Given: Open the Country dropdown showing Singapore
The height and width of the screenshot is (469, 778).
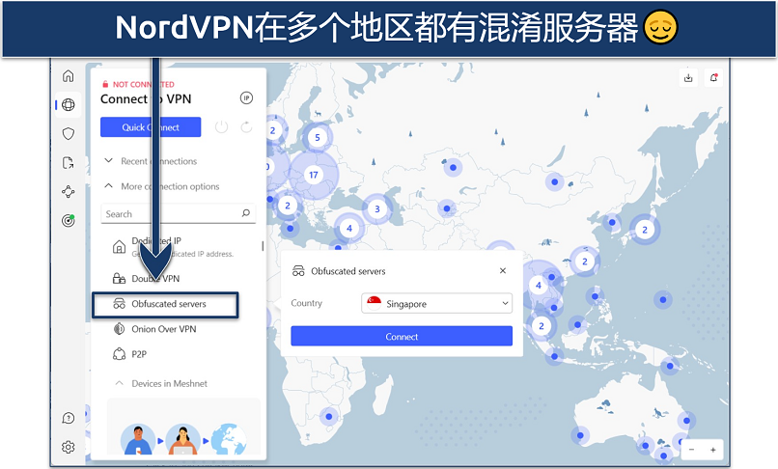Looking at the screenshot, I should pyautogui.click(x=436, y=304).
